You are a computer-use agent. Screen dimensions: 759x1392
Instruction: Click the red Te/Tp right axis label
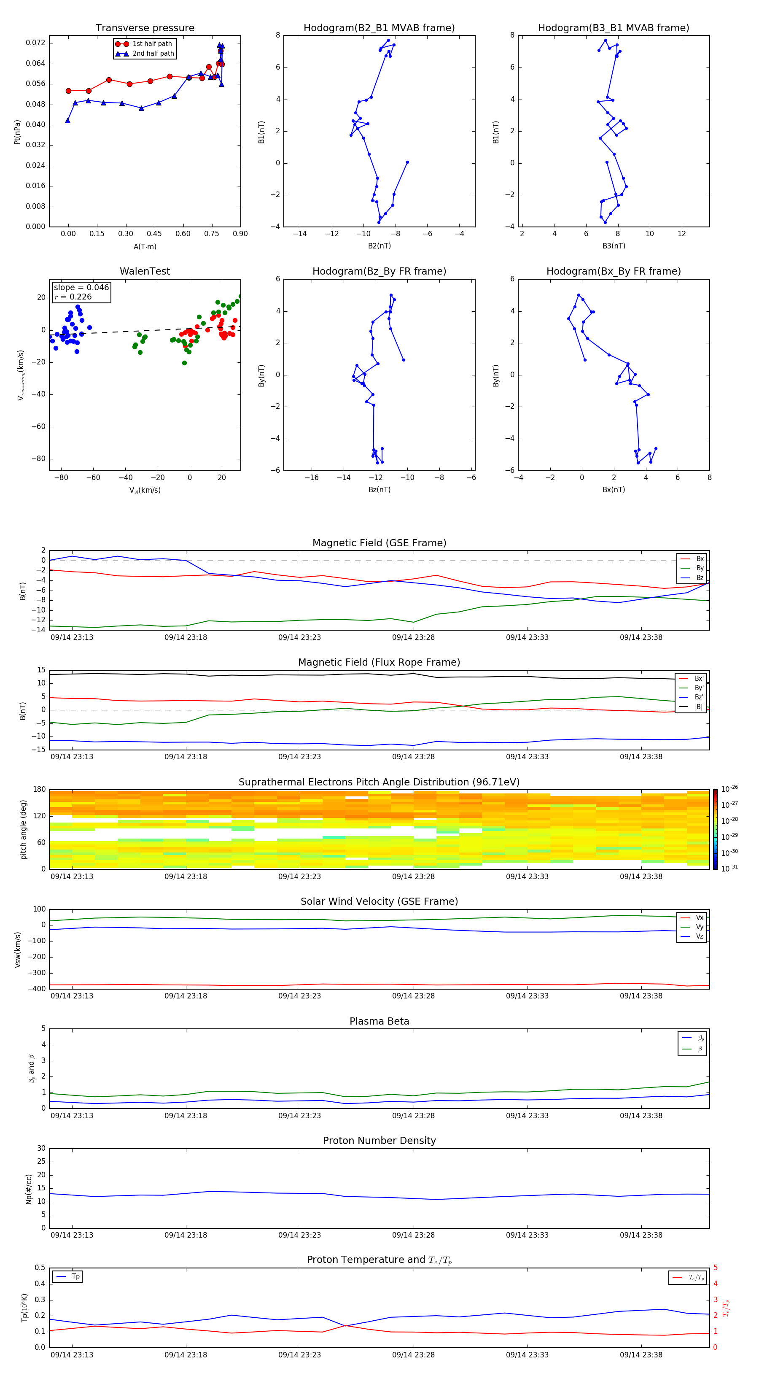pyautogui.click(x=726, y=1308)
